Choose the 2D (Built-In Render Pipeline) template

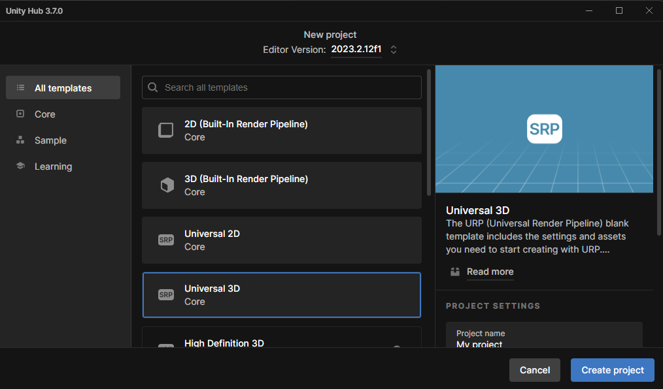pyautogui.click(x=282, y=131)
